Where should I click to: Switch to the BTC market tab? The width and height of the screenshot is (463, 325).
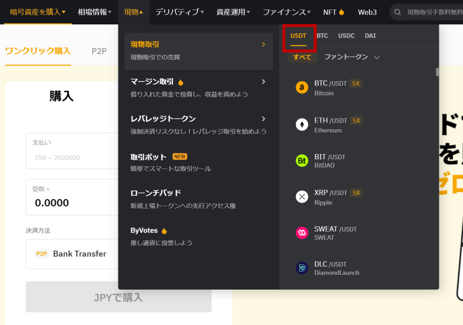[322, 36]
